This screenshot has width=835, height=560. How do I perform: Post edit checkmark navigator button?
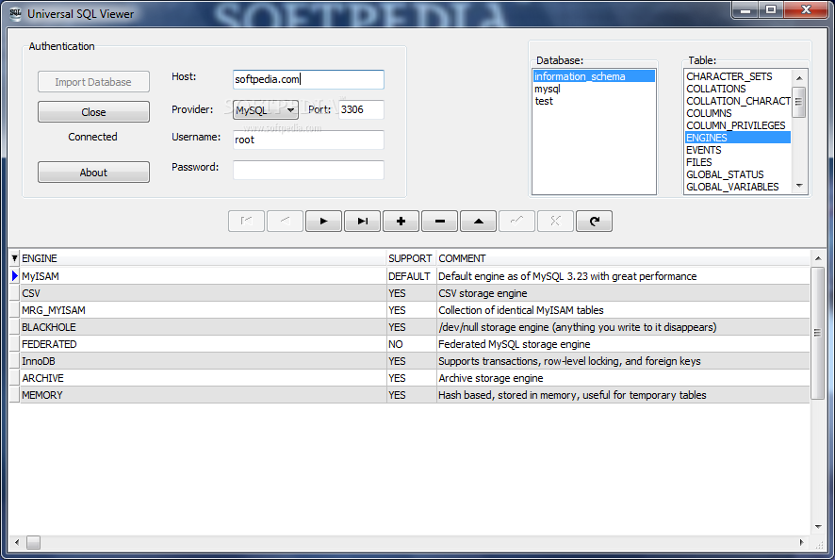(x=517, y=222)
